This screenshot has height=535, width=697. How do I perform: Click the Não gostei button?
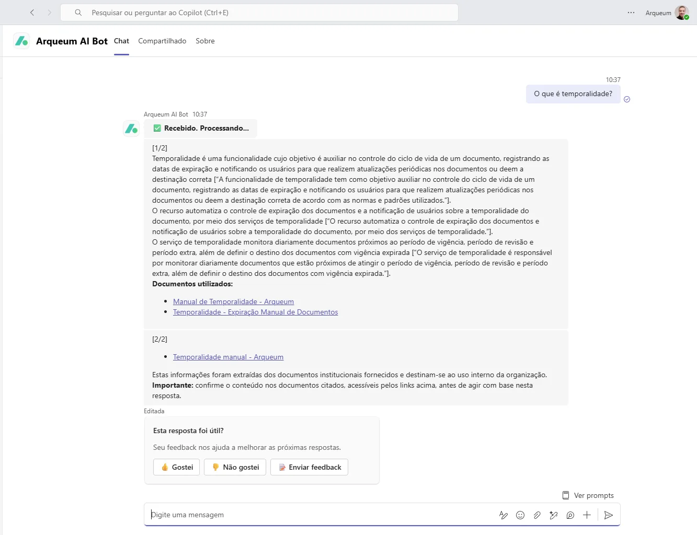point(235,467)
